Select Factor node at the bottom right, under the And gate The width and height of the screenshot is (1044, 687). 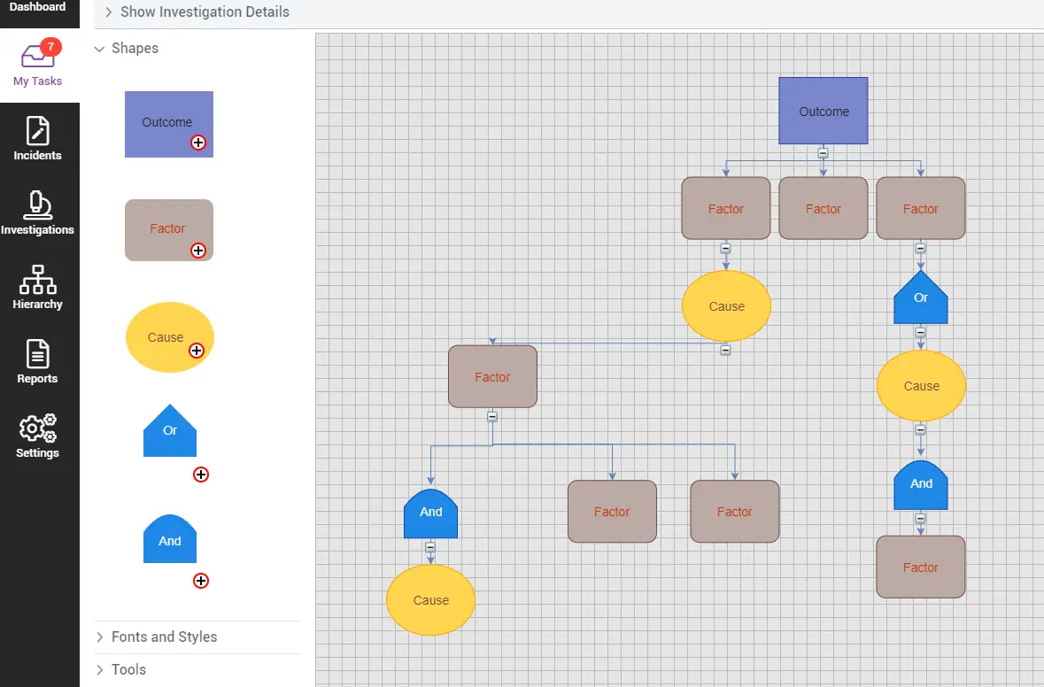pos(921,567)
